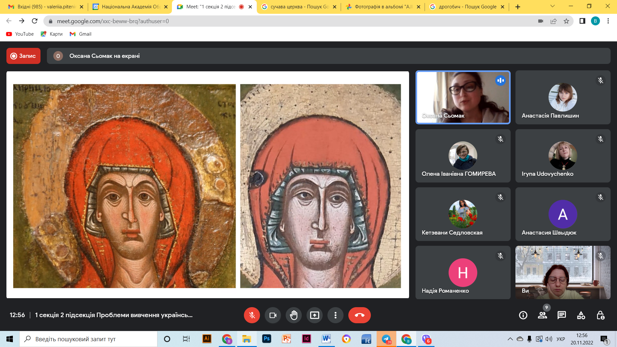The width and height of the screenshot is (617, 347).
Task: Launch Adobe InDesign from taskbar
Action: coord(306,339)
